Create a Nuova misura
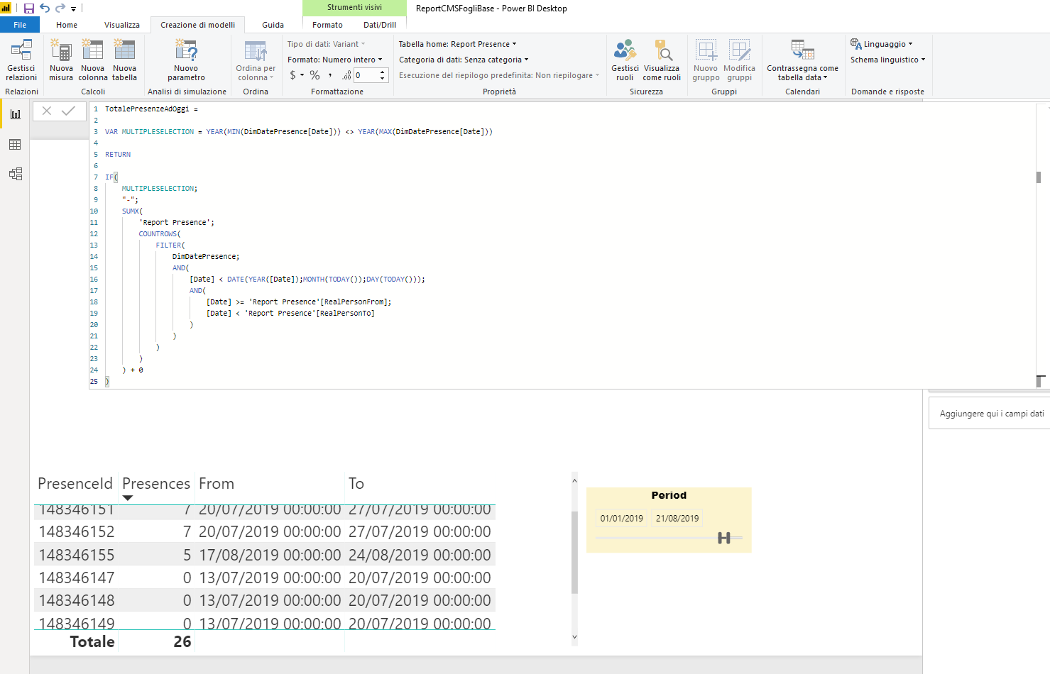This screenshot has width=1050, height=674. pyautogui.click(x=61, y=60)
